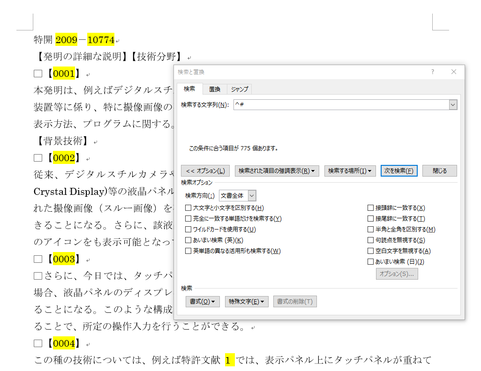
Task: Click the 閉じる button
Action: (x=439, y=171)
